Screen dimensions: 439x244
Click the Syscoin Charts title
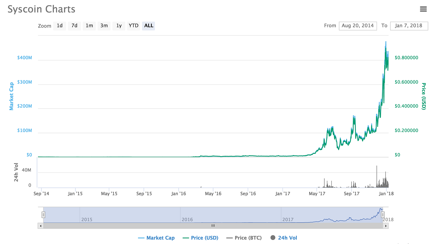[41, 9]
